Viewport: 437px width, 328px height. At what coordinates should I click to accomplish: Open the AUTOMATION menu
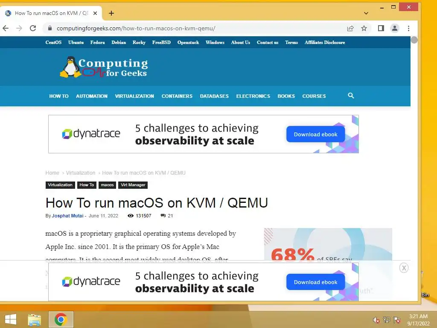tap(92, 96)
